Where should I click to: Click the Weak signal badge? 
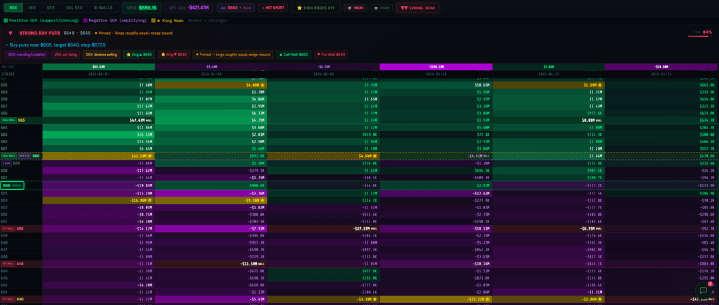click(356, 8)
